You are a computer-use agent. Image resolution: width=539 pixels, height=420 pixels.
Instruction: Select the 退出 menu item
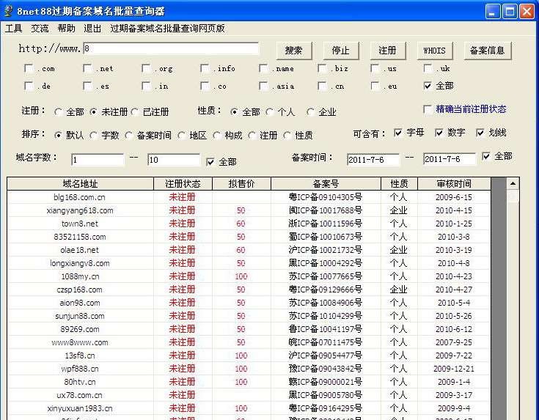[x=92, y=28]
